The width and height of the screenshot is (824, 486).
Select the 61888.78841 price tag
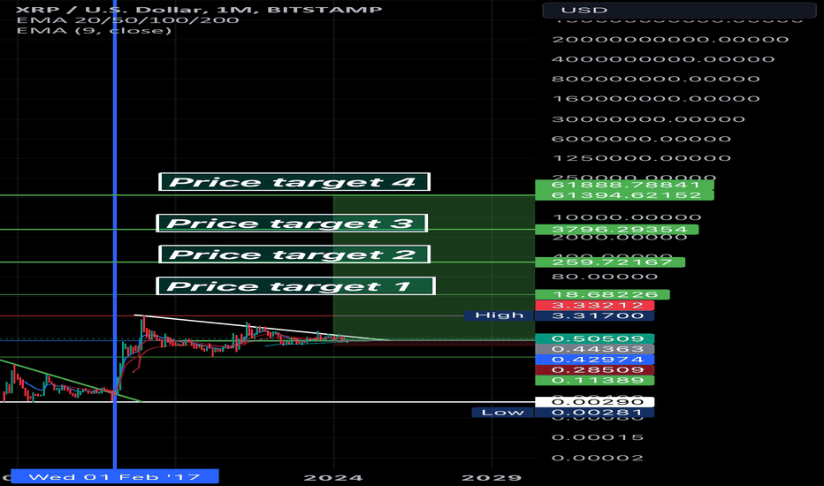tap(624, 185)
